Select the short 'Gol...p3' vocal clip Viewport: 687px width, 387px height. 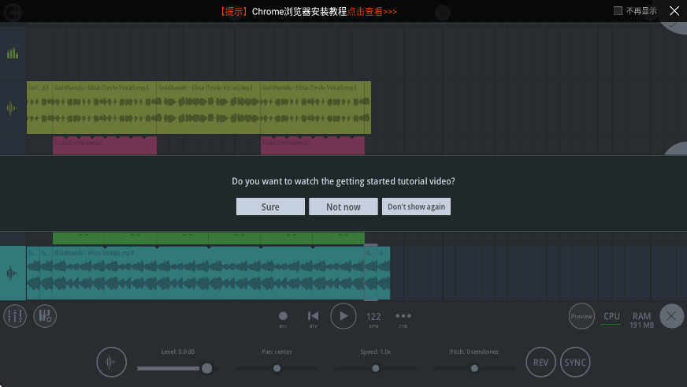tap(39, 107)
